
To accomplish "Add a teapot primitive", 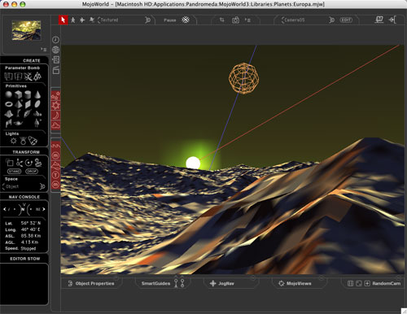I will (18, 124).
